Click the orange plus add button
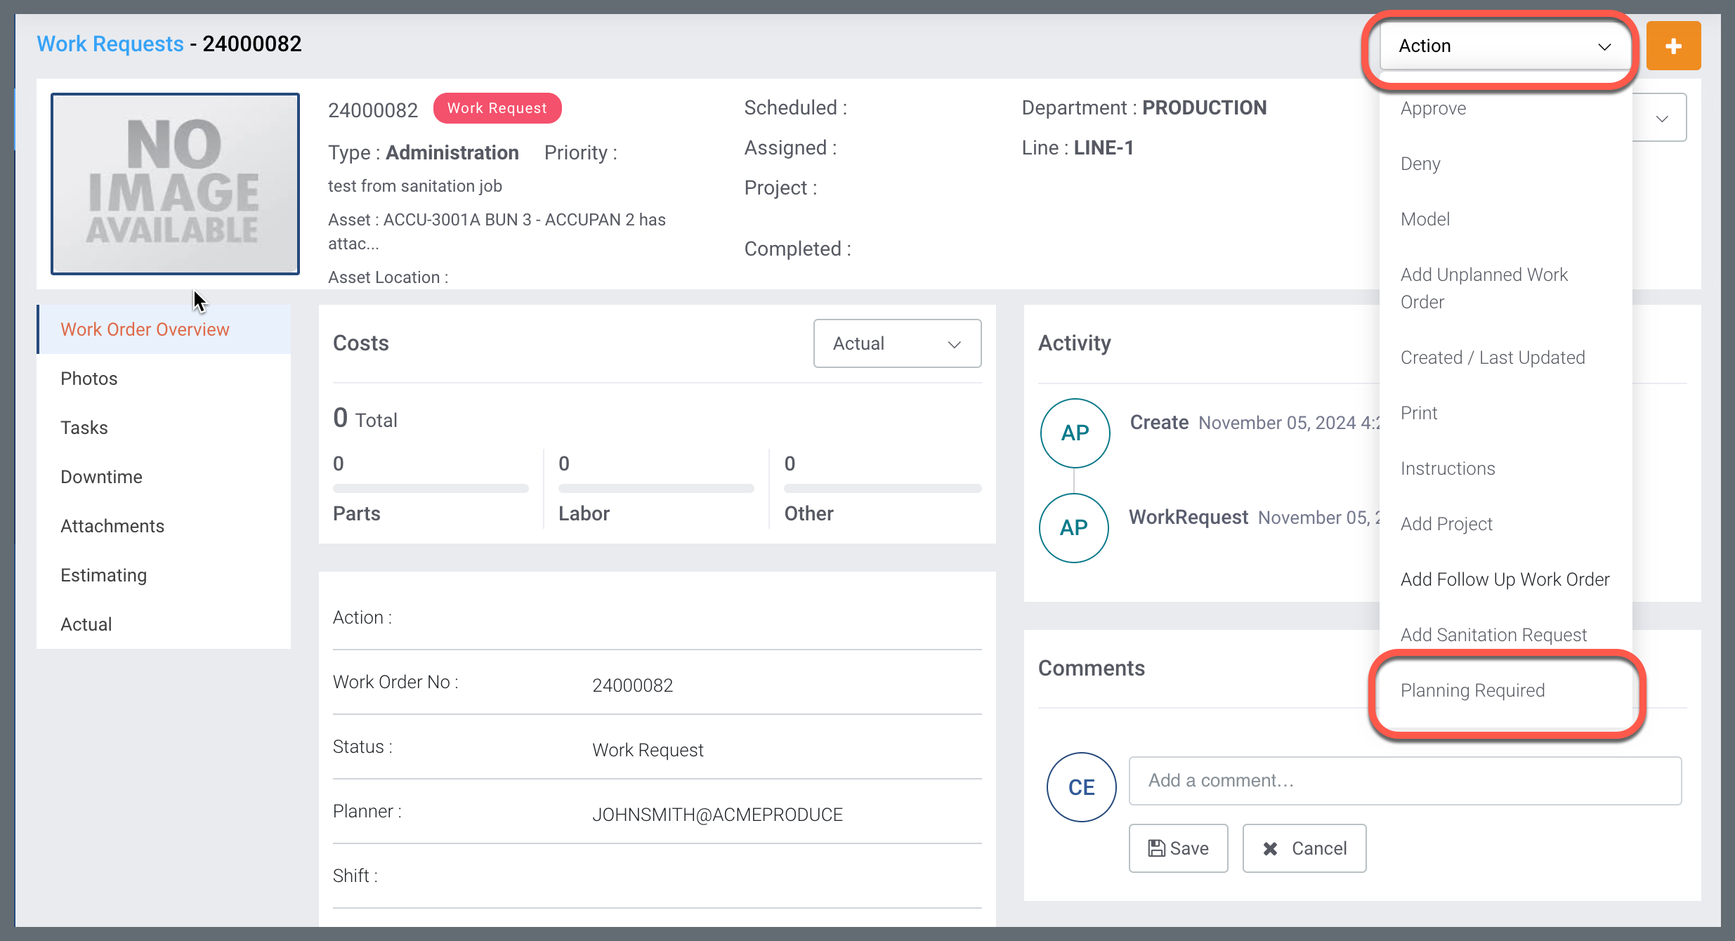1735x941 pixels. 1673,46
